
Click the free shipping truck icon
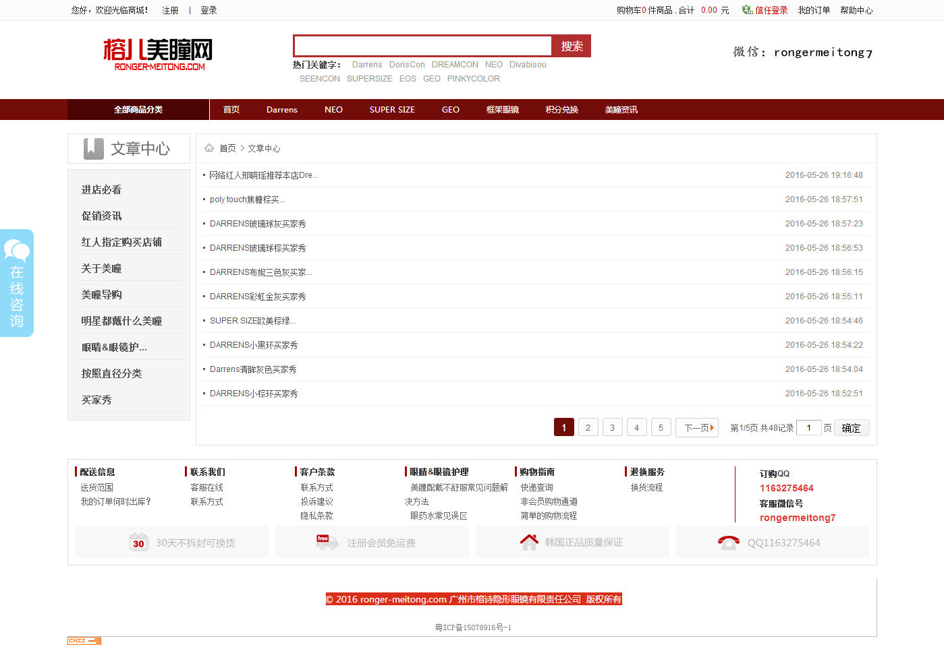(x=327, y=542)
